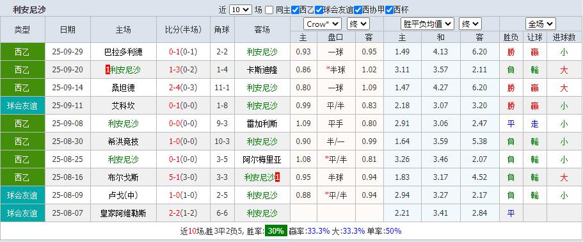Click the 50% odd-rate value
Image resolution: width=583 pixels, height=242 pixels.
tap(394, 231)
